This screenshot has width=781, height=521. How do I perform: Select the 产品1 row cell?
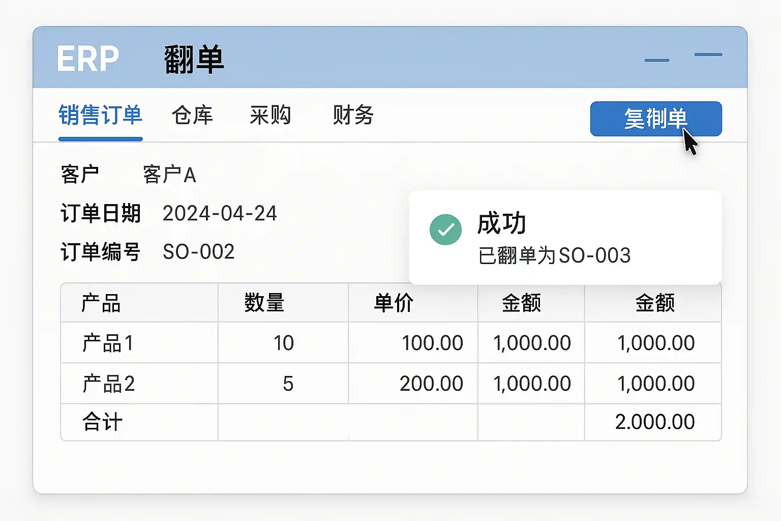[108, 343]
